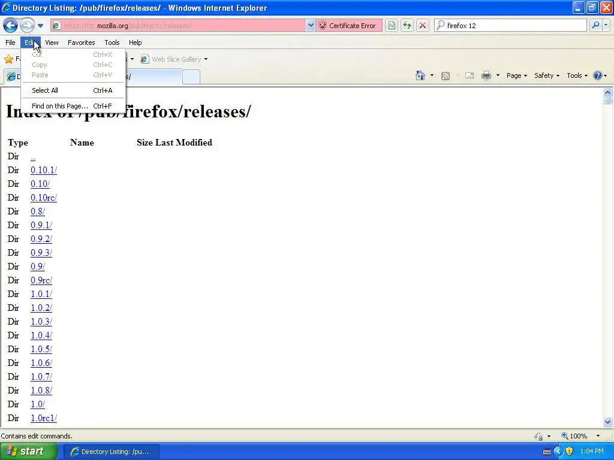Screen dimensions: 614x460
Task: Open the 0.10rc/ directory link
Action: [44, 198]
